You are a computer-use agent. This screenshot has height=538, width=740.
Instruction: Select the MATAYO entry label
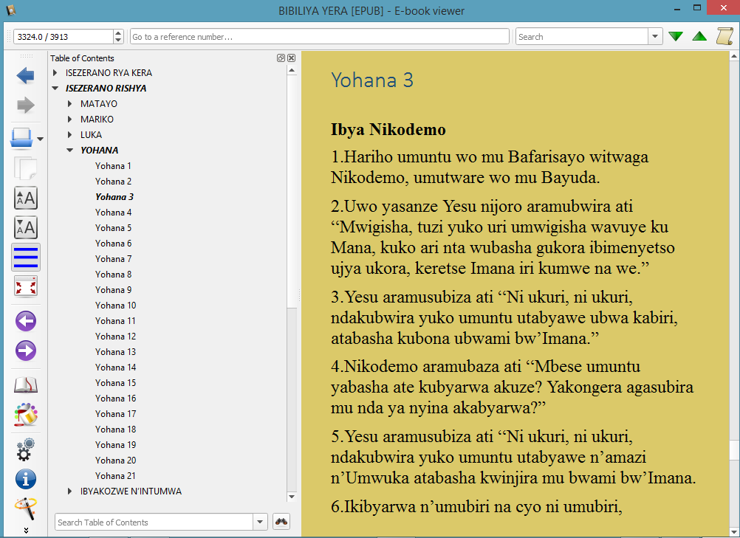click(99, 104)
